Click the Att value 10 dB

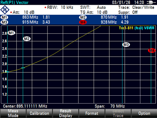point(29,12)
